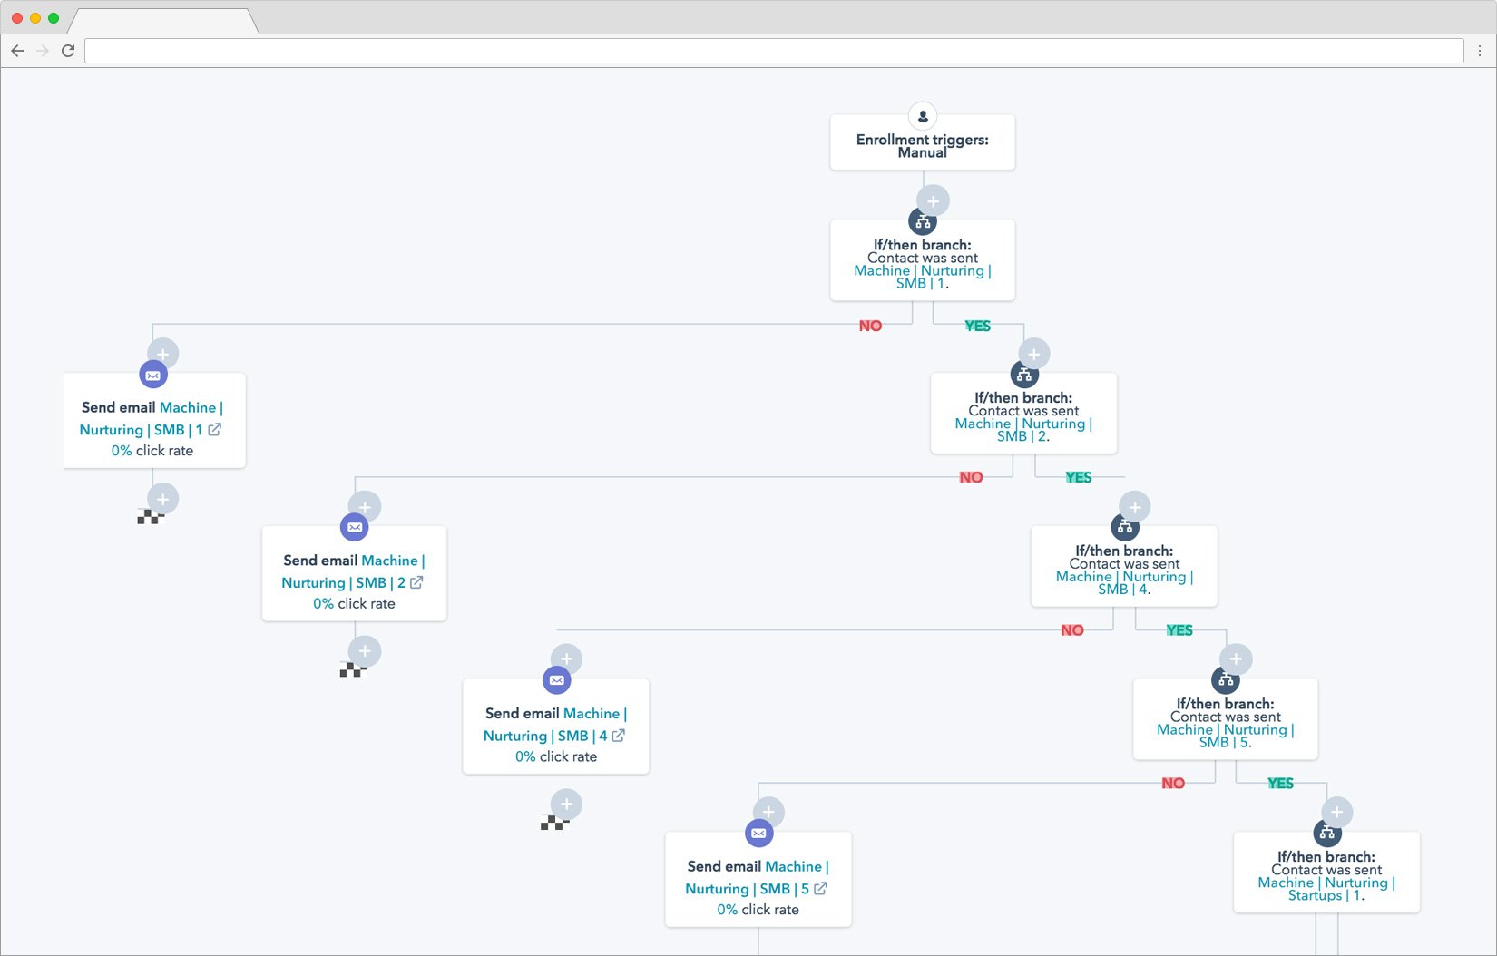This screenshot has width=1497, height=956.
Task: Navigate back with the browser back arrow
Action: pyautogui.click(x=17, y=51)
